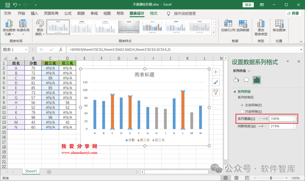Close the Format Data Series pane
The width and height of the screenshot is (305, 181).
tap(299, 61)
